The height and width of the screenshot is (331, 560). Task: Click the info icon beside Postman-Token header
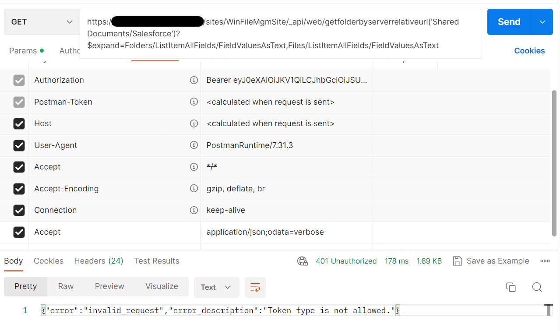tap(194, 102)
